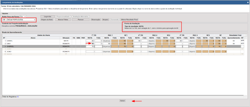The width and height of the screenshot is (250, 107).
Task: Click DAVI's 1º TRI falta field
Action: click(98, 44)
